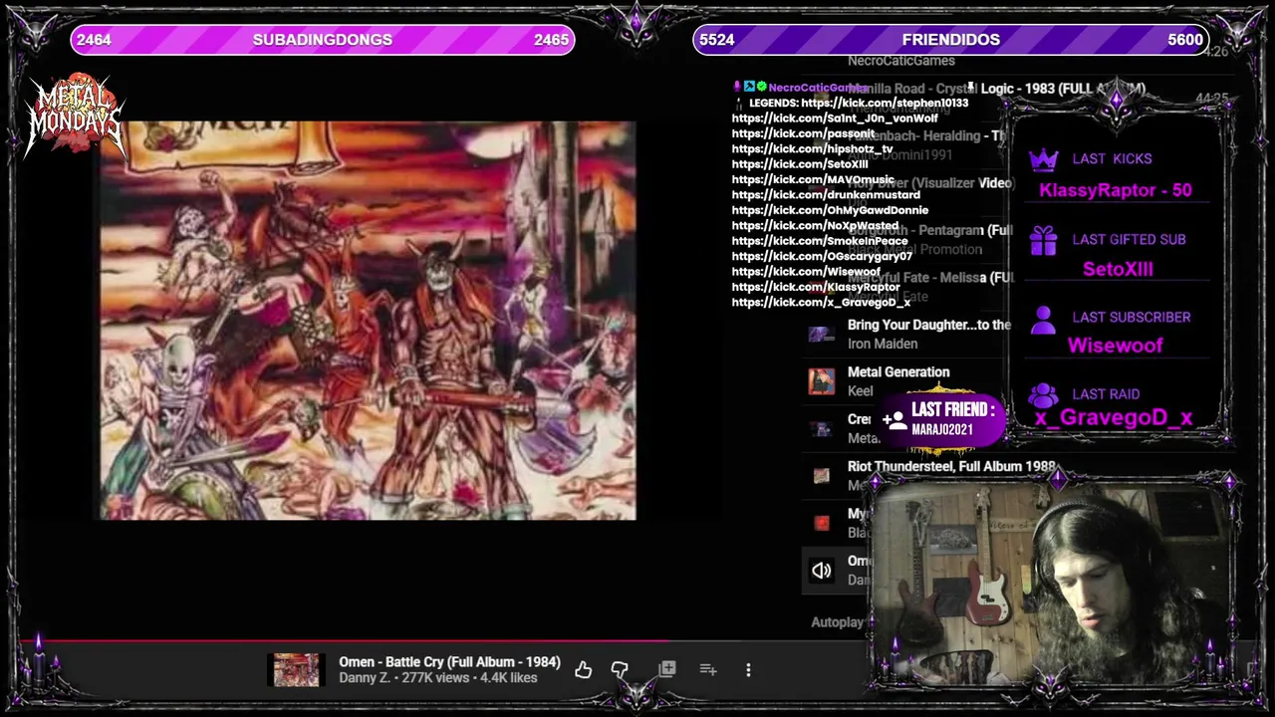Image resolution: width=1275 pixels, height=717 pixels.
Task: Select the Riot Thundersteel queue thumbnail
Action: (x=821, y=476)
